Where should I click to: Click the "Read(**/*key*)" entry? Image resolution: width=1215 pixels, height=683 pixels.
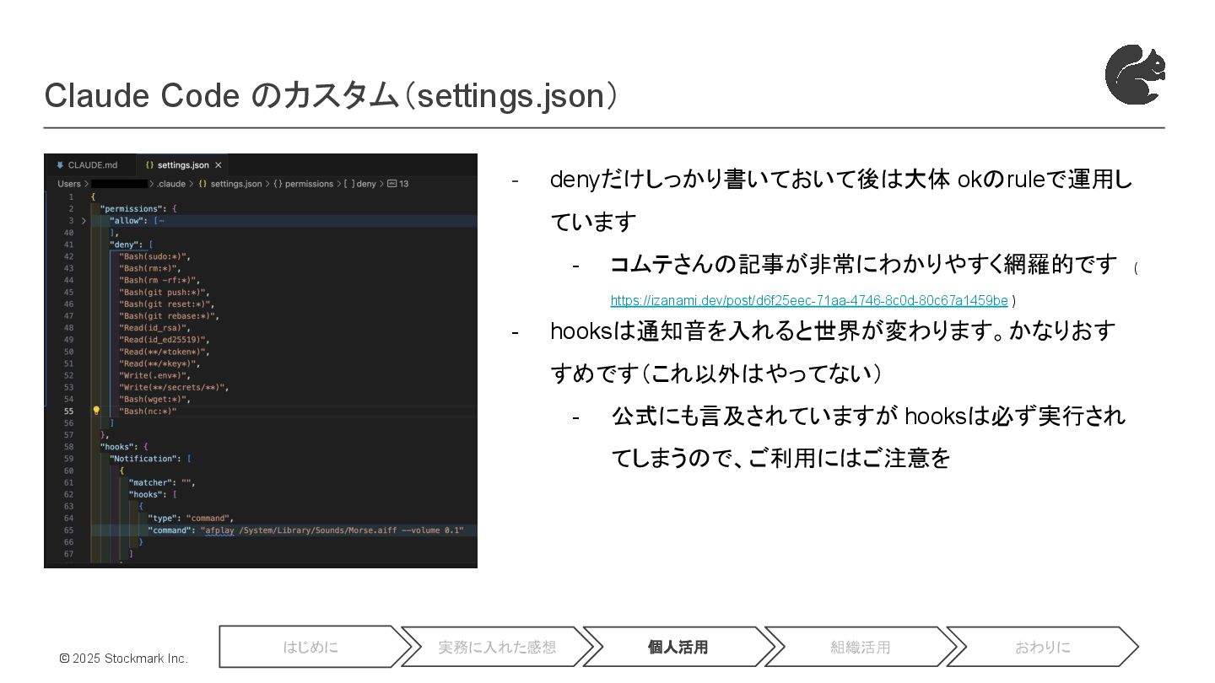pos(159,363)
